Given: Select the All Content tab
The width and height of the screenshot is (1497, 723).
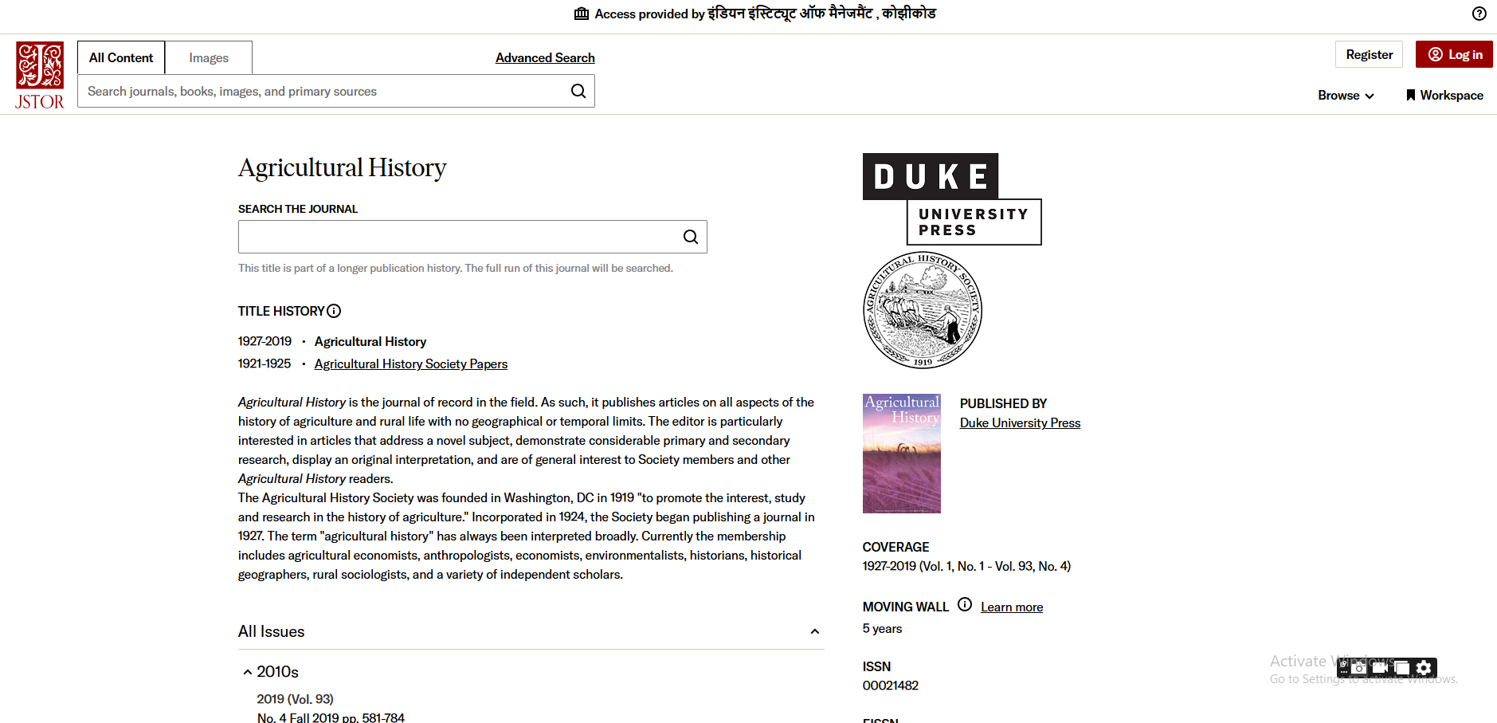Looking at the screenshot, I should (121, 57).
